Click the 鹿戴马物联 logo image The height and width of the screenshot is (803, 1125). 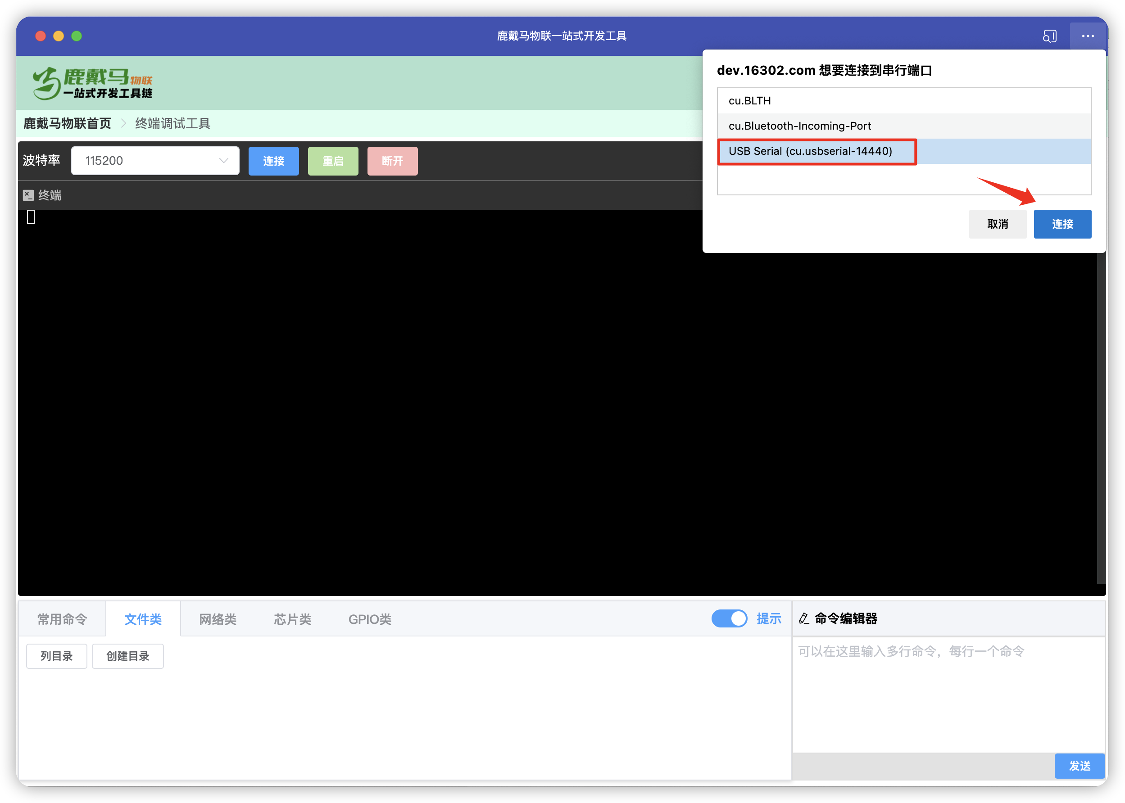(x=92, y=83)
